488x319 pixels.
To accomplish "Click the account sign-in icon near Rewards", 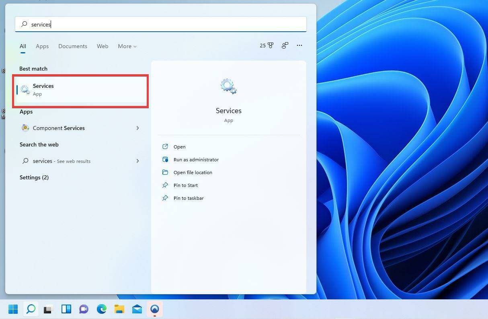I will (285, 45).
